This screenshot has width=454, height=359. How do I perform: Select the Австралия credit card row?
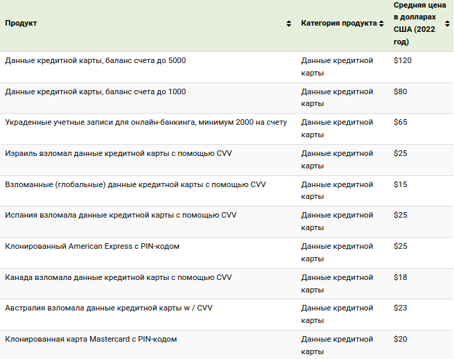pos(227,315)
